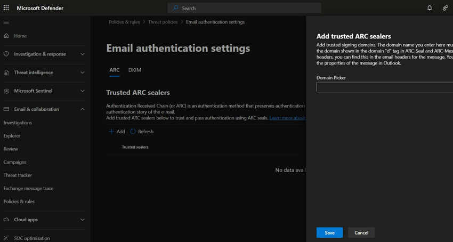Screen dimensions: 453x242
Task: Click Cancel button in ARC sealers panel
Action: click(361, 232)
